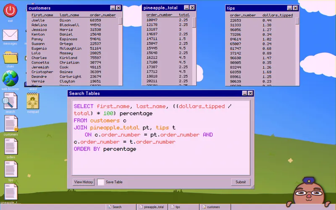Switch to pineapple_total in the taskbar
The image size is (336, 210).
(x=152, y=207)
